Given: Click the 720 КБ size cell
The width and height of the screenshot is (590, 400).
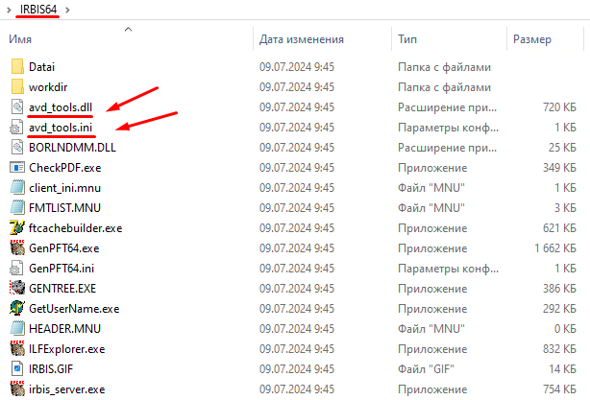Looking at the screenshot, I should click(559, 107).
